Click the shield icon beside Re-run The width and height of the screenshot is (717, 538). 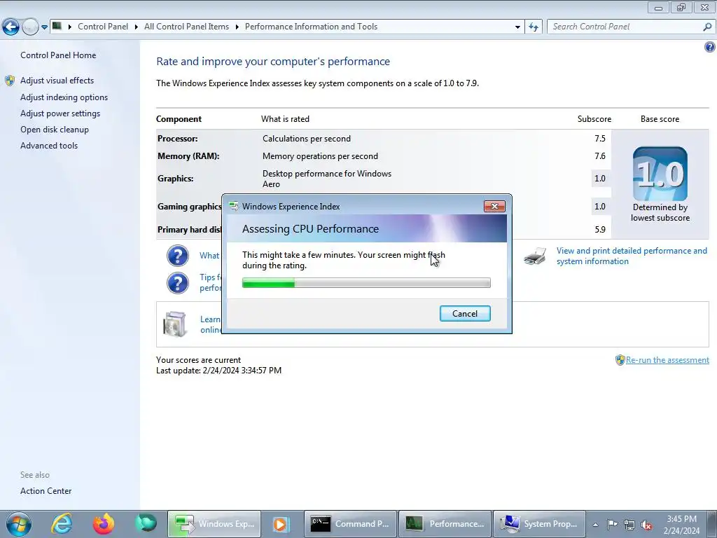coord(620,360)
